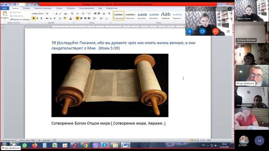Open References ribbon tab
The height and width of the screenshot is (151, 269).
pyautogui.click(x=59, y=8)
